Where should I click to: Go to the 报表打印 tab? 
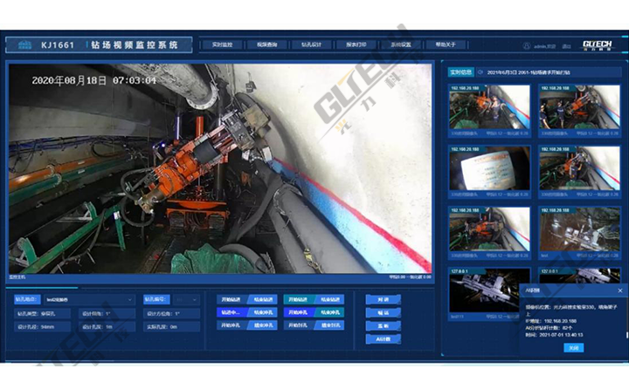356,44
